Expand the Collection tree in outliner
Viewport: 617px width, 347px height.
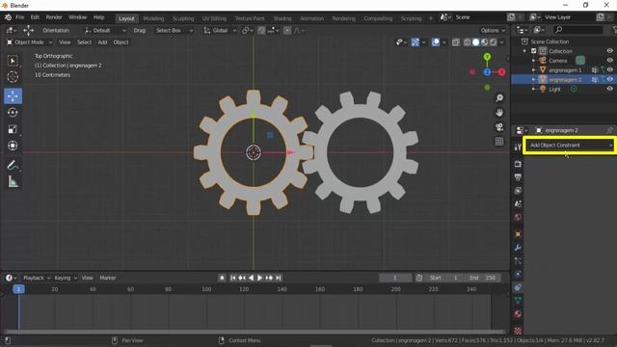click(524, 51)
